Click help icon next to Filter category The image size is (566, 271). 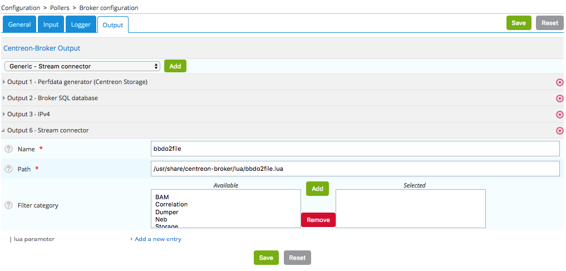coord(8,205)
